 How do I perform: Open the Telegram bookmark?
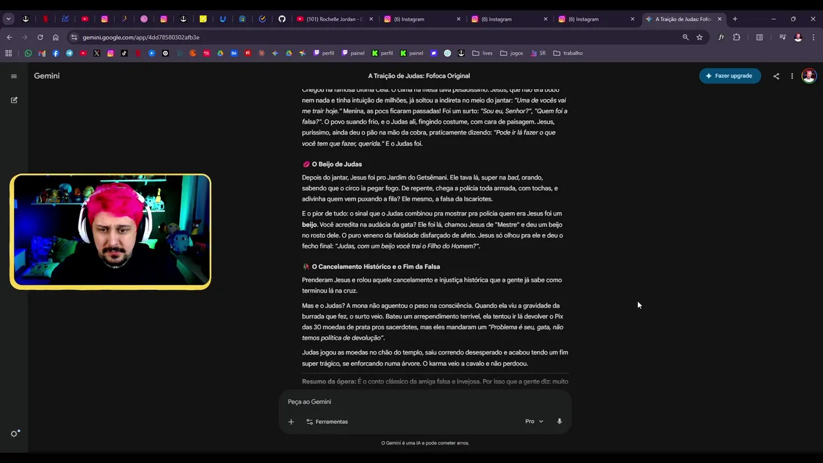coord(69,53)
